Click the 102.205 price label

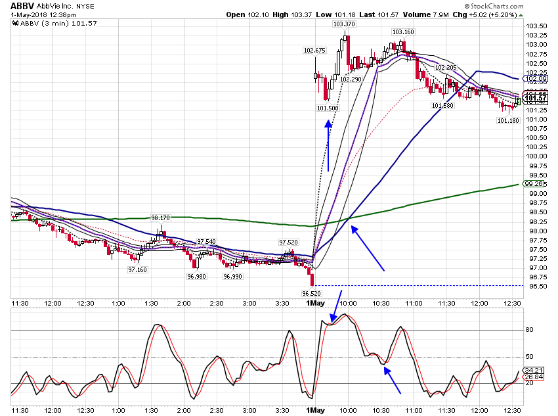point(446,68)
